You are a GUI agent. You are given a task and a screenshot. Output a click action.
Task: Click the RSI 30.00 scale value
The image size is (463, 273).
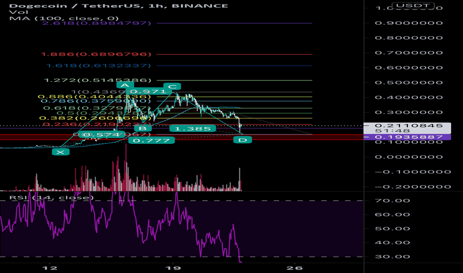pyautogui.click(x=392, y=257)
